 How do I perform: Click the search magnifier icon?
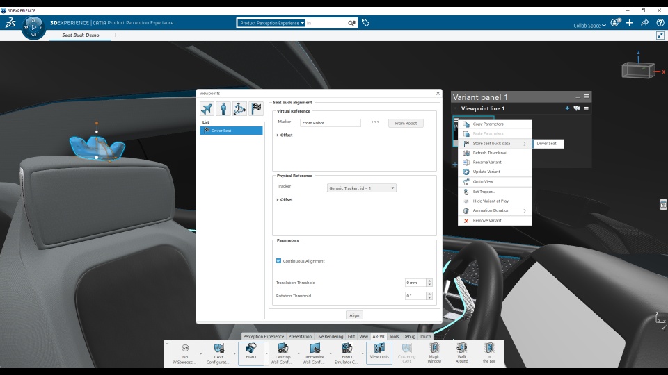point(351,23)
